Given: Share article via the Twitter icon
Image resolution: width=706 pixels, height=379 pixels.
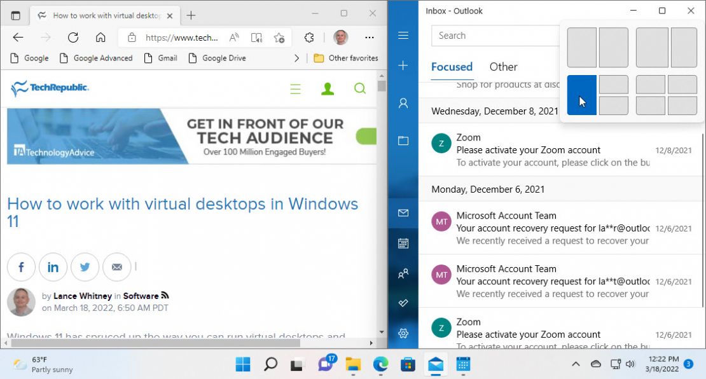Looking at the screenshot, I should [85, 267].
